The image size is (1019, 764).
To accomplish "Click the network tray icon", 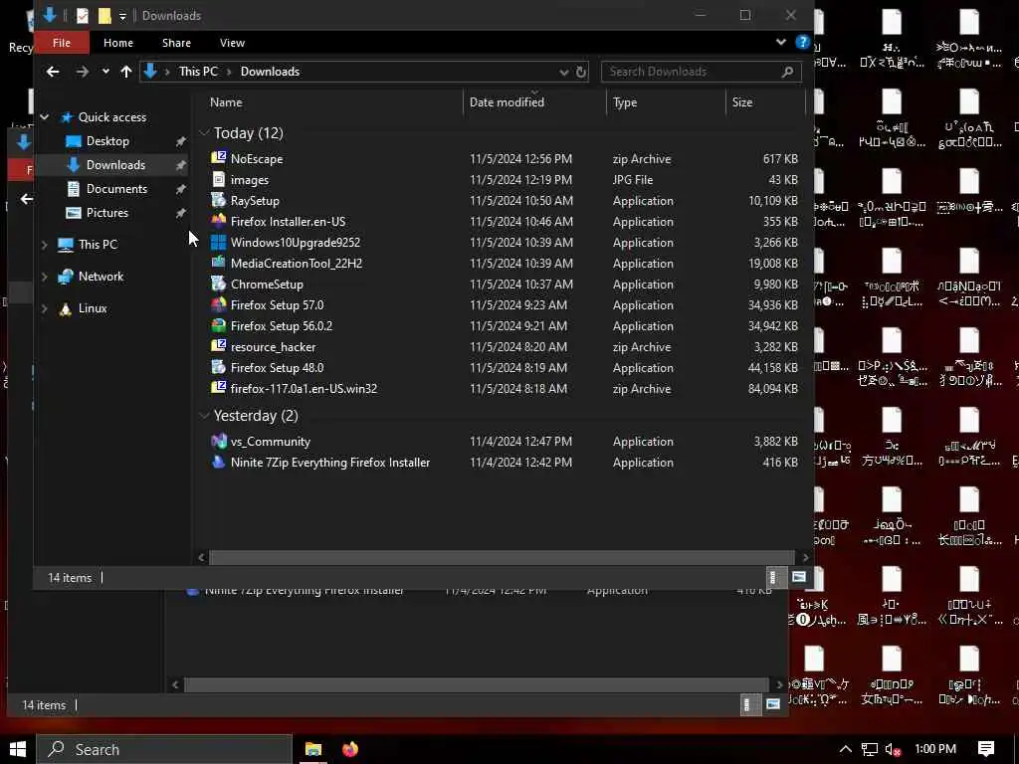I will coord(870,749).
